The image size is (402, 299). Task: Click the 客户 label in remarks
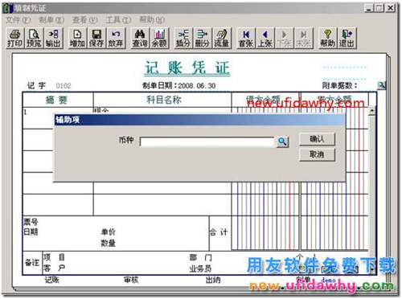click(x=54, y=268)
